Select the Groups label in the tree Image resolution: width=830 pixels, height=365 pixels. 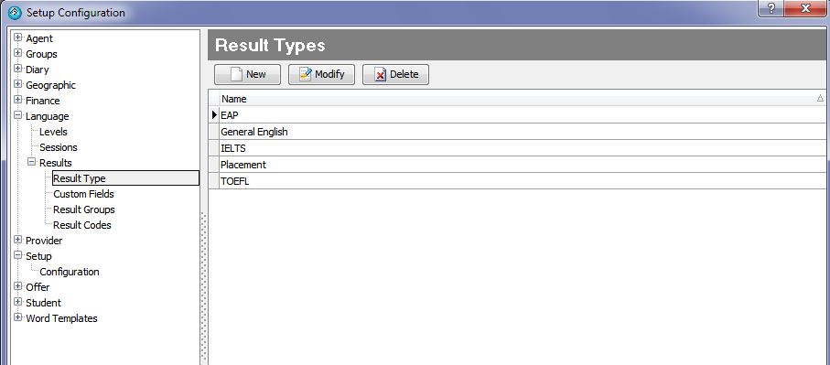coord(41,54)
